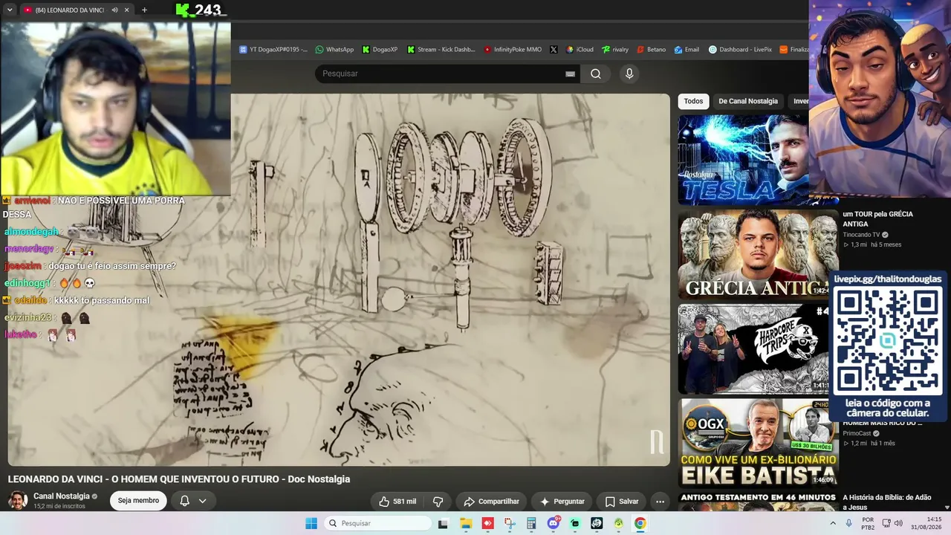
Task: Click the Leonardo da Vinci video player
Action: [x=339, y=279]
